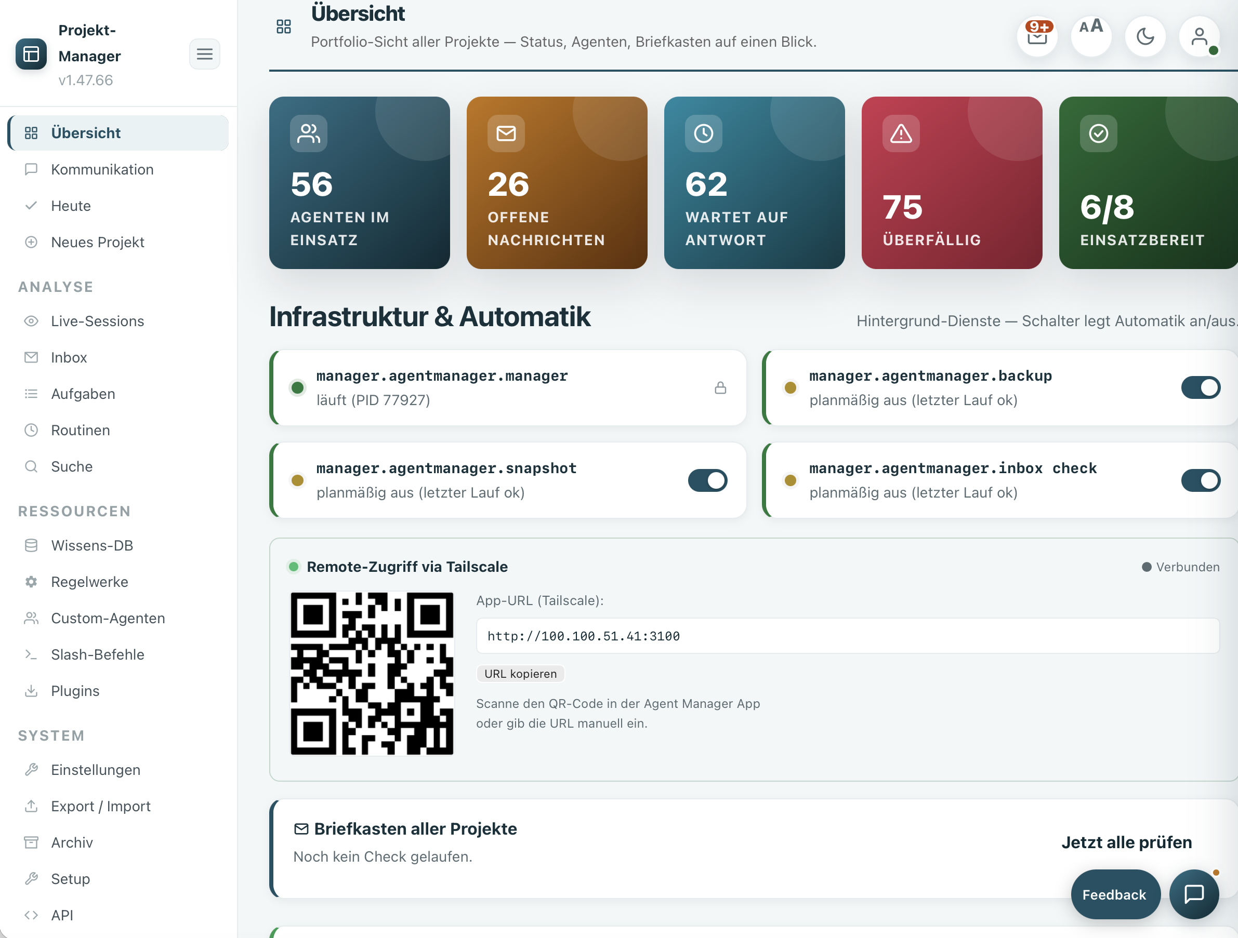Open Export / Import in the sidebar

coord(118,806)
